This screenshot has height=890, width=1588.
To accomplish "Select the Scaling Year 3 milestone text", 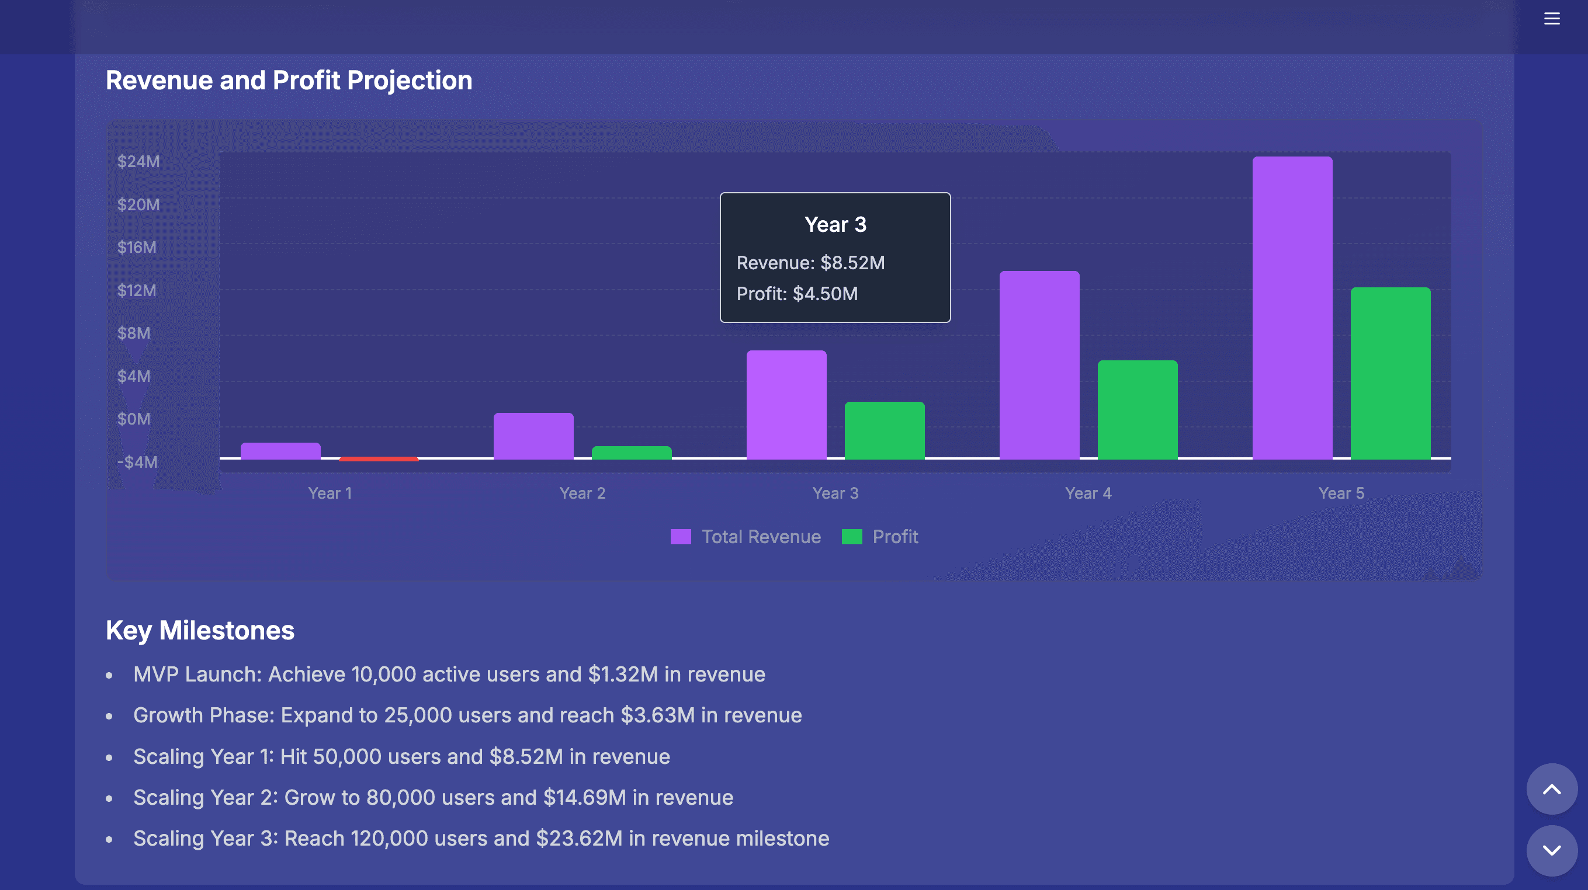I will point(481,838).
